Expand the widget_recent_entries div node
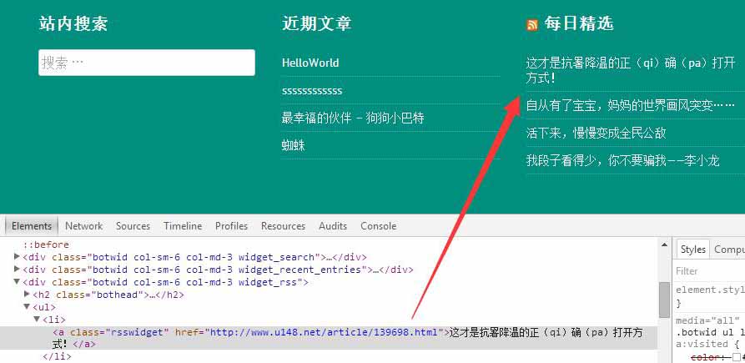 click(18, 270)
